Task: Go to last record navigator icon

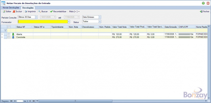Action: point(34,101)
